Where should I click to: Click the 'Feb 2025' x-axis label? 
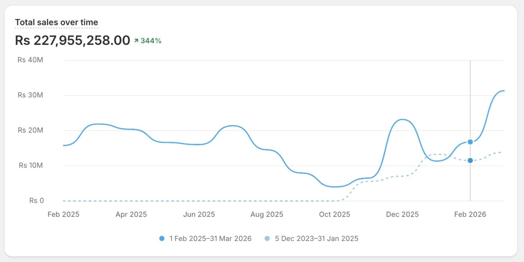[x=63, y=214]
